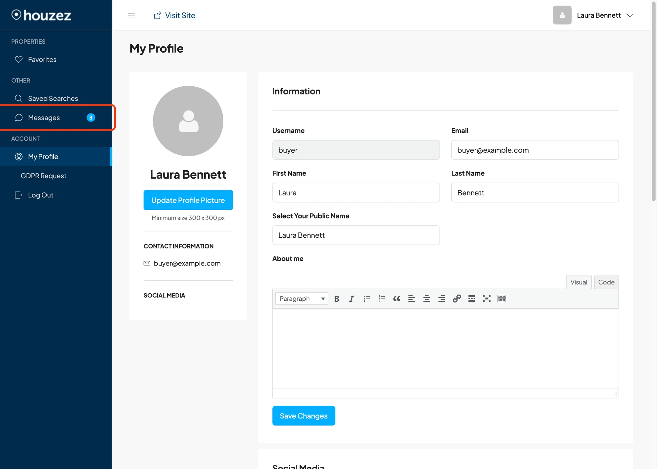Switch editor to the Code tab
The image size is (657, 469).
(x=606, y=282)
